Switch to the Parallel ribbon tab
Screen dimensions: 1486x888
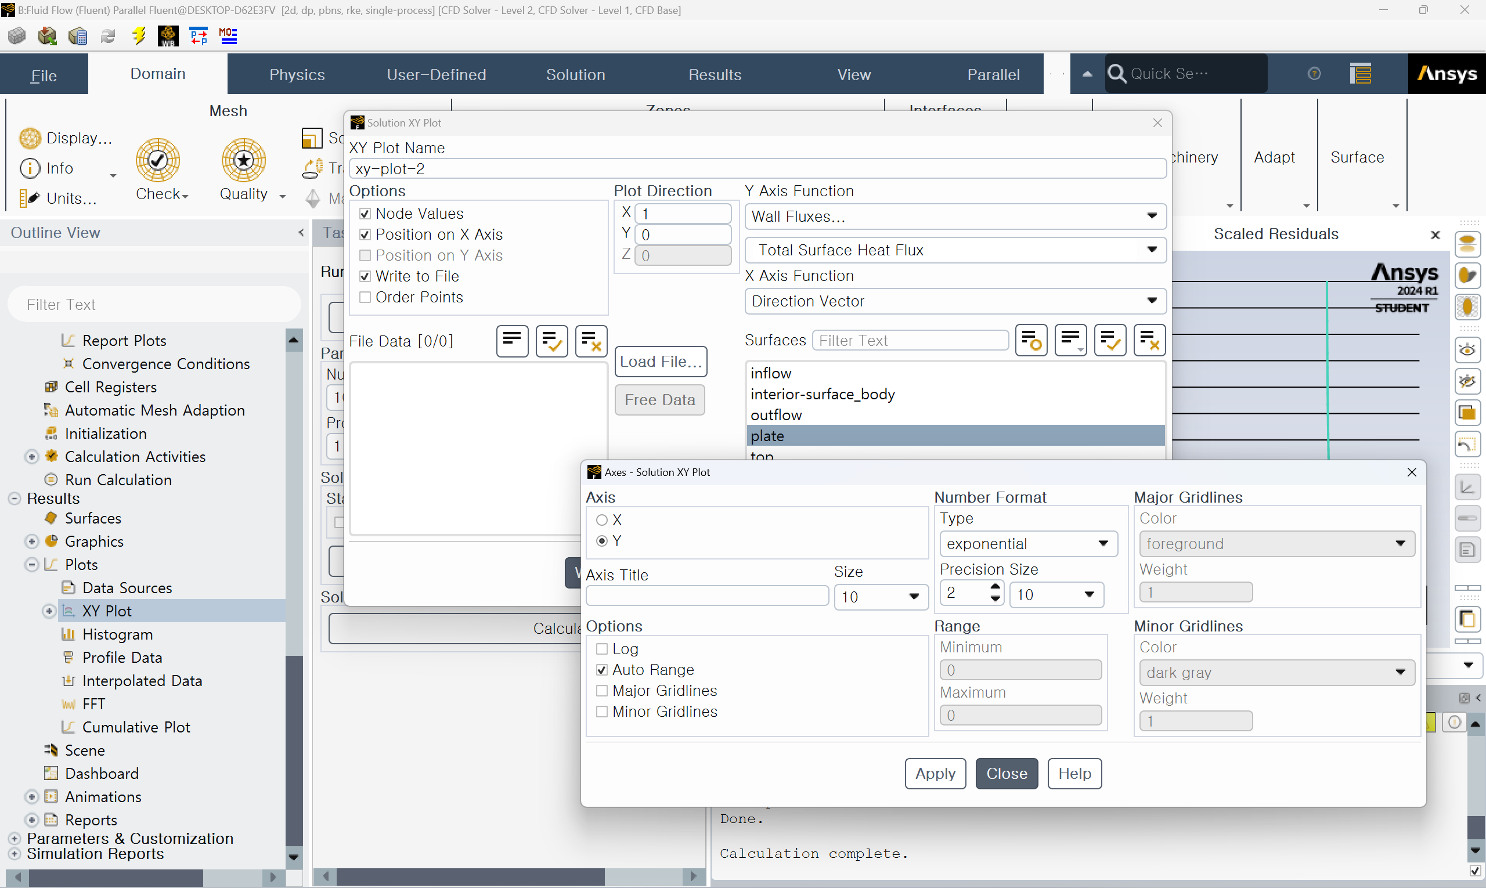(993, 75)
